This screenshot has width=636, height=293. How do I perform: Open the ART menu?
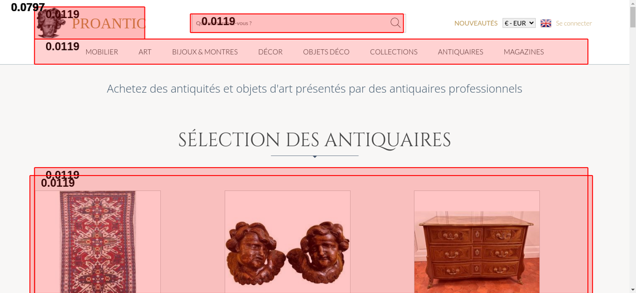click(x=145, y=52)
